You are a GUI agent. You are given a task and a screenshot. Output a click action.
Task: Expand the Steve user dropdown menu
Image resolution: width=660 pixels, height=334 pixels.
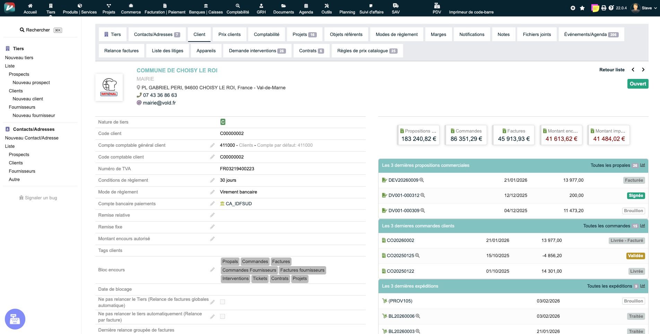tap(645, 8)
